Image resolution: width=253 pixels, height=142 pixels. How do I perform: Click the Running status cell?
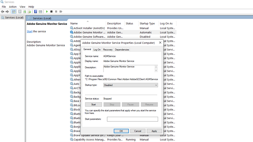(130, 140)
